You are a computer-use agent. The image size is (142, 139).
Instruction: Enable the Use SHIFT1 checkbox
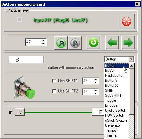coord(54,81)
